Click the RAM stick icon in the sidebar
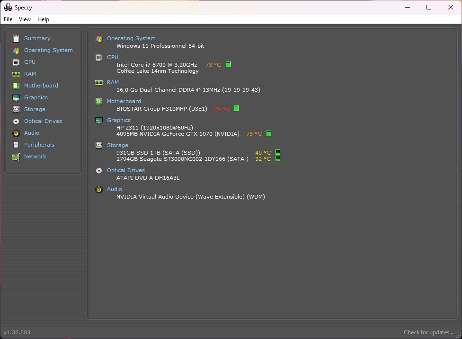This screenshot has width=462, height=339. click(16, 74)
